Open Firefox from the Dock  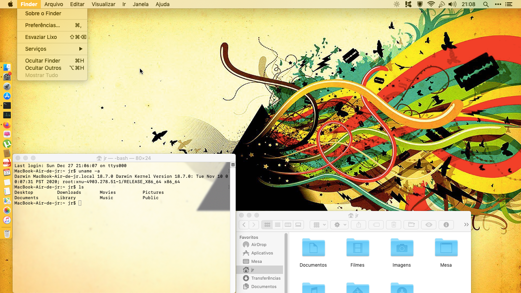(x=7, y=125)
